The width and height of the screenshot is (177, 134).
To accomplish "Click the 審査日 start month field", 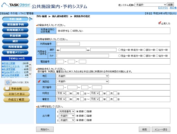I will (x=74, y=99).
